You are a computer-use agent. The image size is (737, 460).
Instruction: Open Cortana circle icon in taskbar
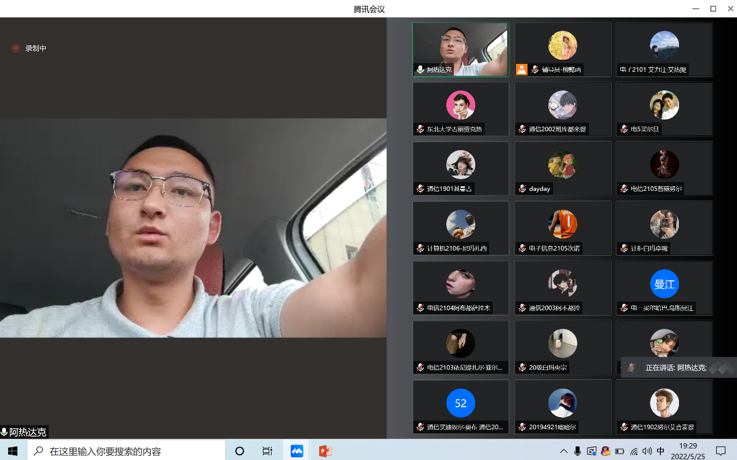click(239, 451)
